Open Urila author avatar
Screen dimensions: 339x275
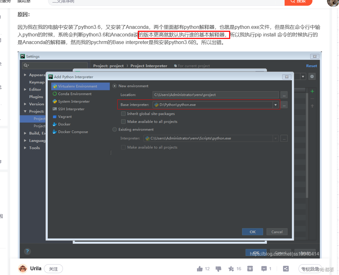(22, 269)
